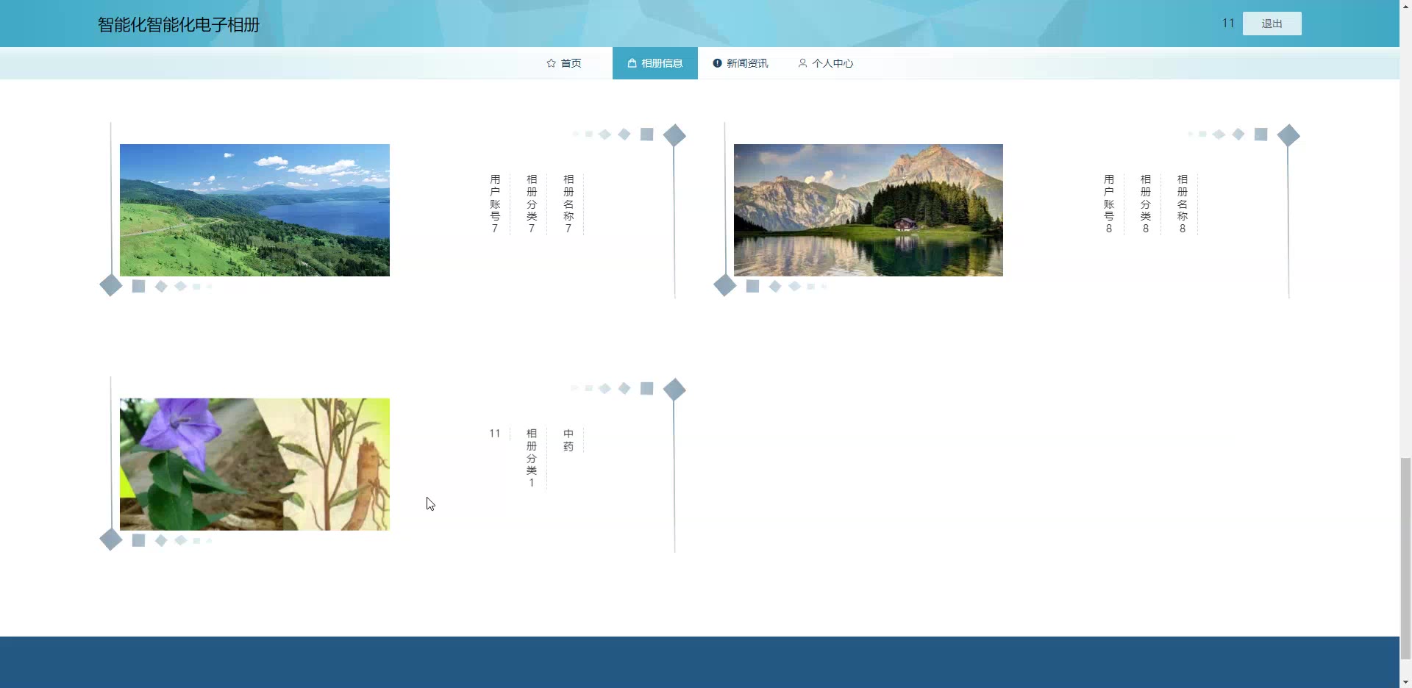
Task: Click the 用户账号7 text
Action: pos(495,204)
